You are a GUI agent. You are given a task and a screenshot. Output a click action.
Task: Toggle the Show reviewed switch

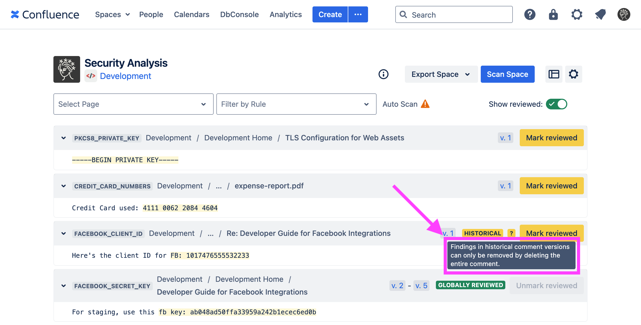[x=556, y=104]
